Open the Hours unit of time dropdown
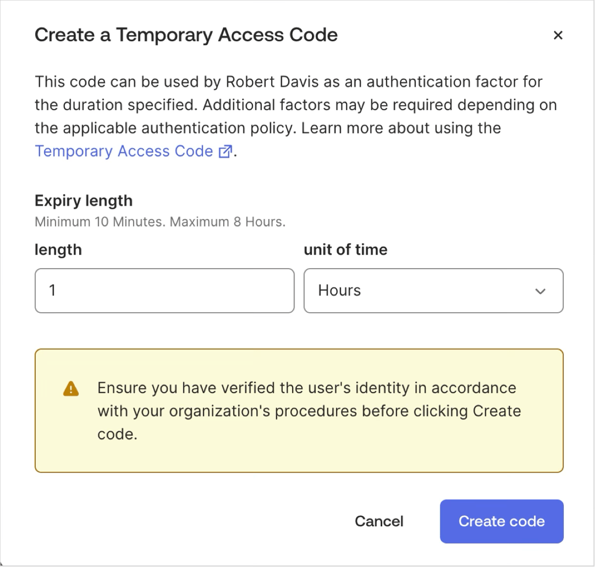The height and width of the screenshot is (567, 595). point(433,291)
